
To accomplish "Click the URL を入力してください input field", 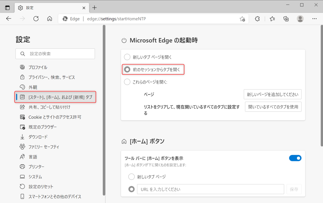I will (211, 189).
